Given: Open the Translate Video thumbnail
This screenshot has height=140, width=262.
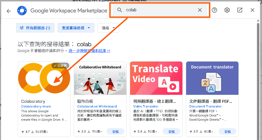Looking at the screenshot, I should coord(156,78).
